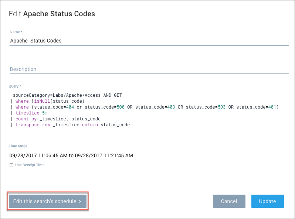Click the blue Update button
Viewport: 295px width, 219px height.
pyautogui.click(x=267, y=201)
